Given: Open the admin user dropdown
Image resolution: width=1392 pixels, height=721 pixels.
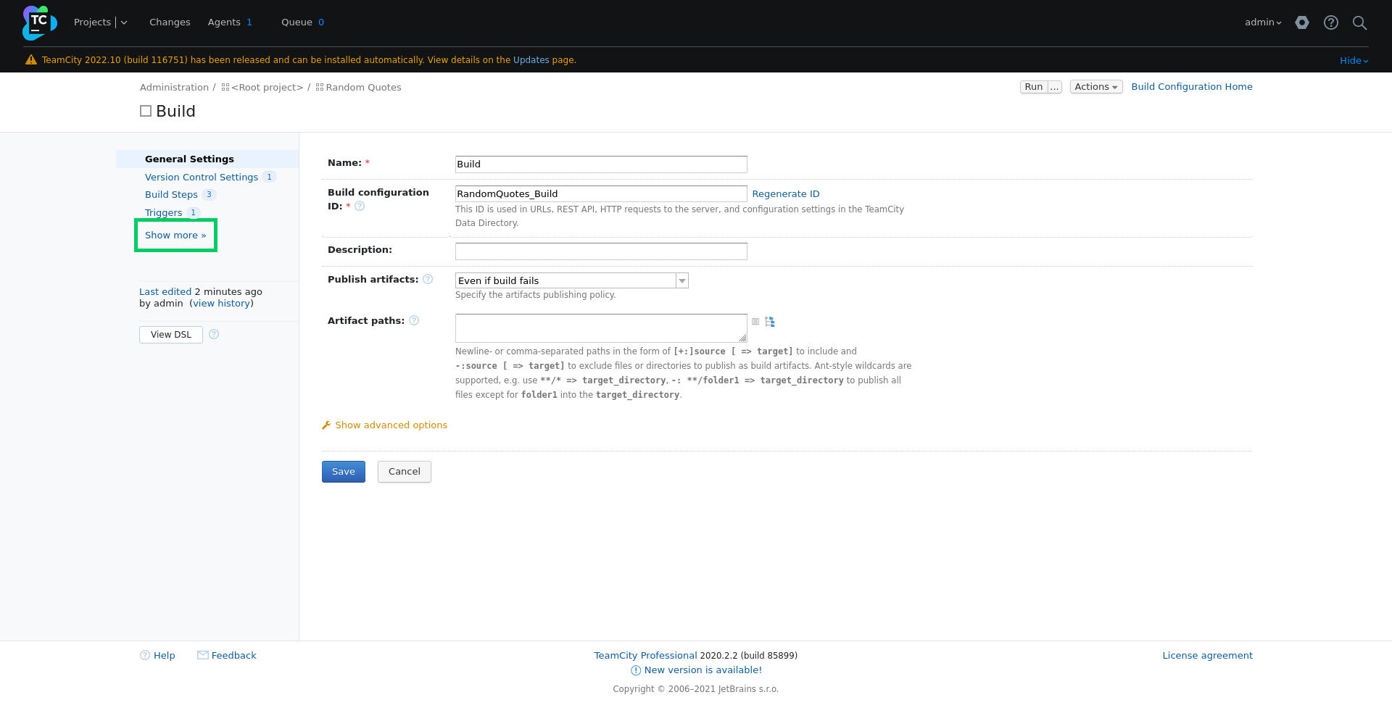Looking at the screenshot, I should coord(1263,22).
